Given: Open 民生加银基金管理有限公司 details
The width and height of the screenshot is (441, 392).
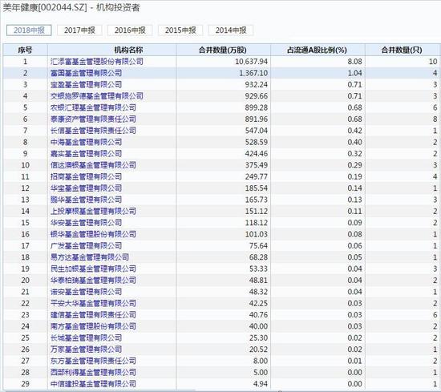Looking at the screenshot, I should click(93, 269).
